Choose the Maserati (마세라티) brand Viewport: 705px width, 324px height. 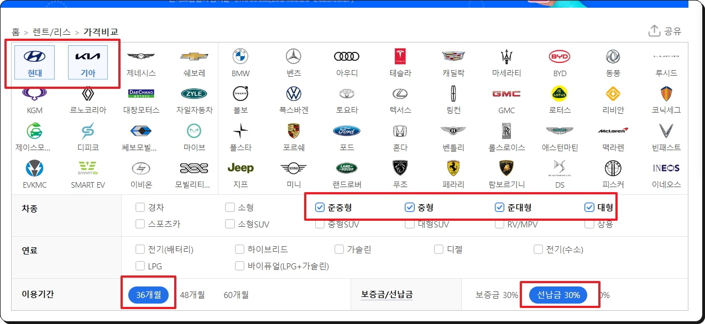point(506,56)
